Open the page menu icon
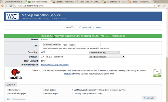The image size is (168, 102). pyautogui.click(x=160, y=6)
